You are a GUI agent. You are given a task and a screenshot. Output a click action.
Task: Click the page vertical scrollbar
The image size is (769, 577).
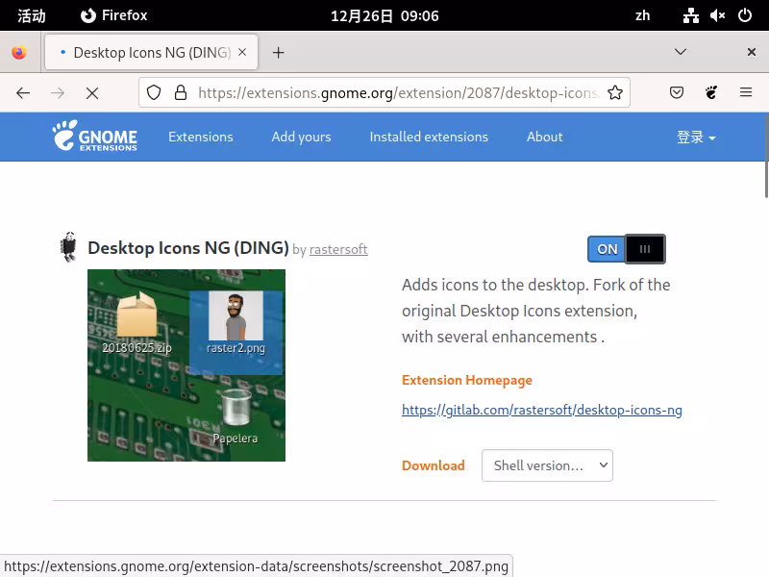[x=766, y=157]
